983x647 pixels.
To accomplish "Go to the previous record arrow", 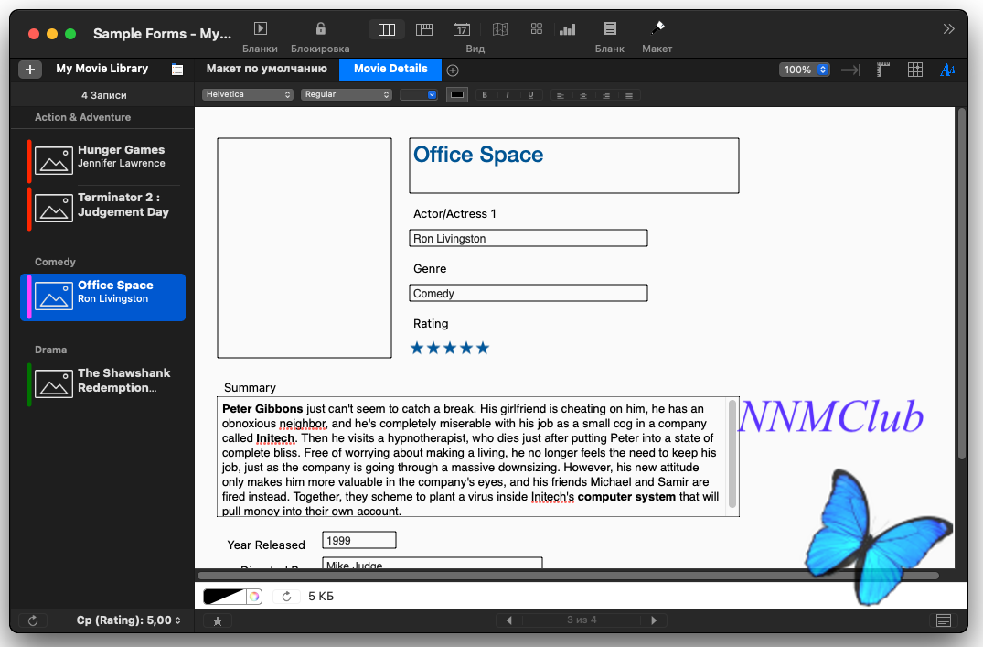I will [x=509, y=620].
